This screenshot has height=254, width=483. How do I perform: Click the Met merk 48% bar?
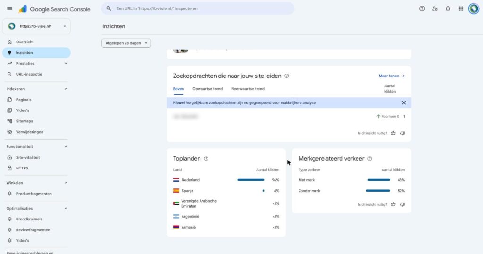[379, 180]
